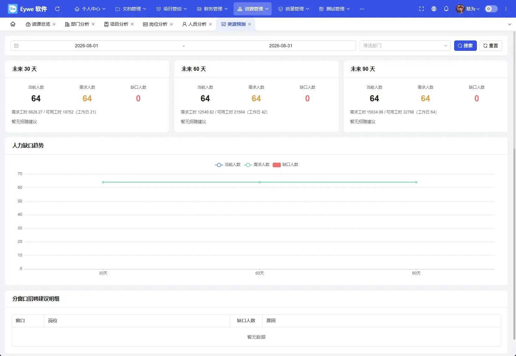Toggle 缺口人数 legend series
This screenshot has height=356, width=516.
(285, 165)
